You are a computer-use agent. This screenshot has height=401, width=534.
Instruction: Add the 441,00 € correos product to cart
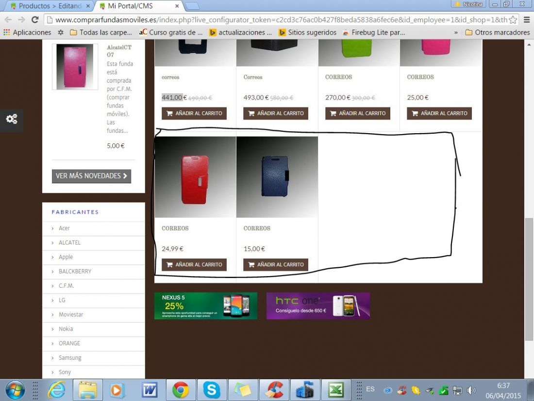point(194,113)
